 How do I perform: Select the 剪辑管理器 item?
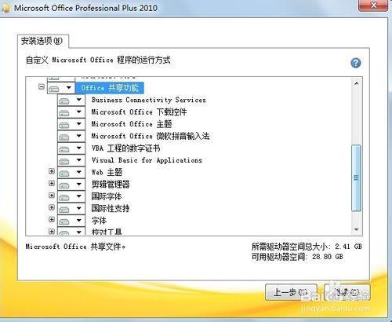(x=111, y=185)
